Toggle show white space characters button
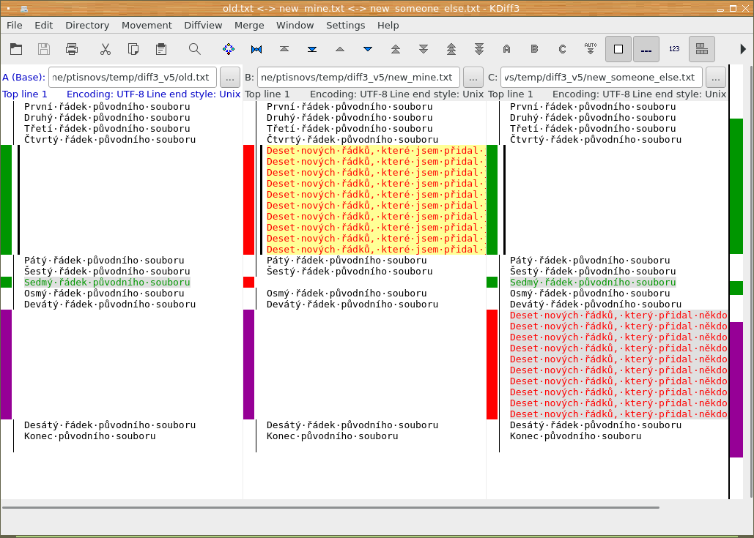This screenshot has height=538, width=754. pos(646,49)
